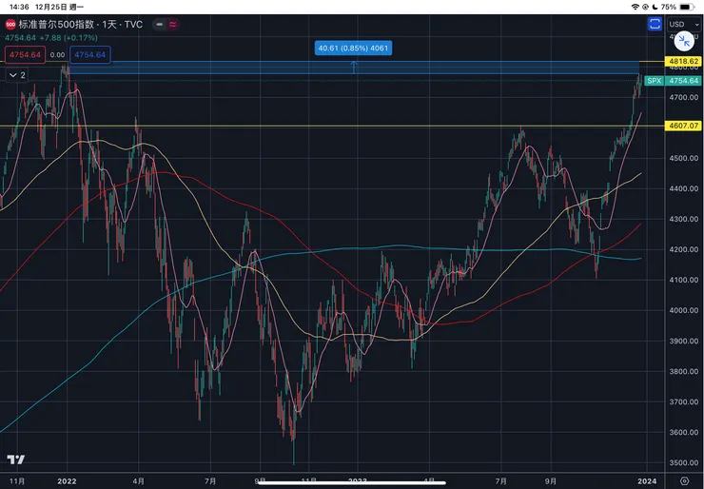This screenshot has width=704, height=489.
Task: Open chart settings gear icon
Action: tap(684, 481)
